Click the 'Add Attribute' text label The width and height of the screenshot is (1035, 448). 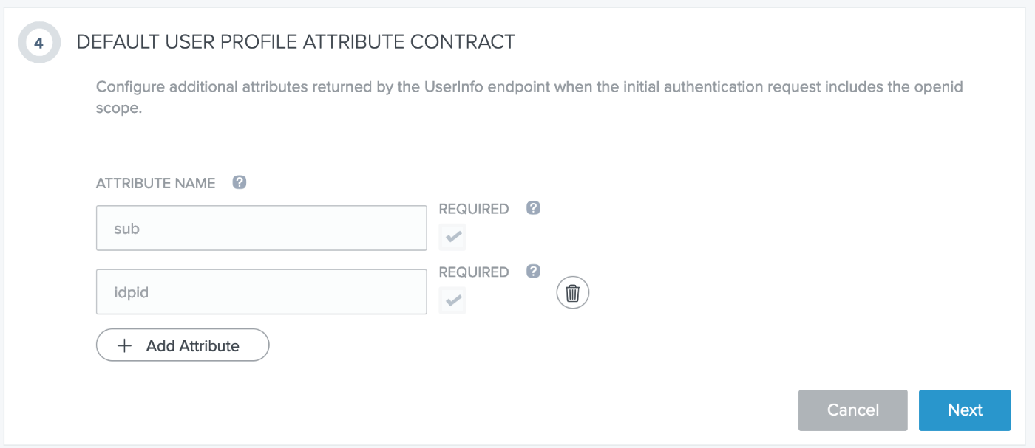[193, 345]
